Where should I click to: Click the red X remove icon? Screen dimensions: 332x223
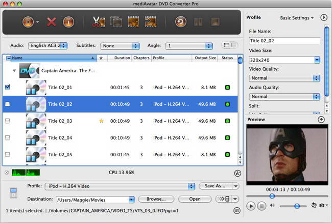point(51,22)
